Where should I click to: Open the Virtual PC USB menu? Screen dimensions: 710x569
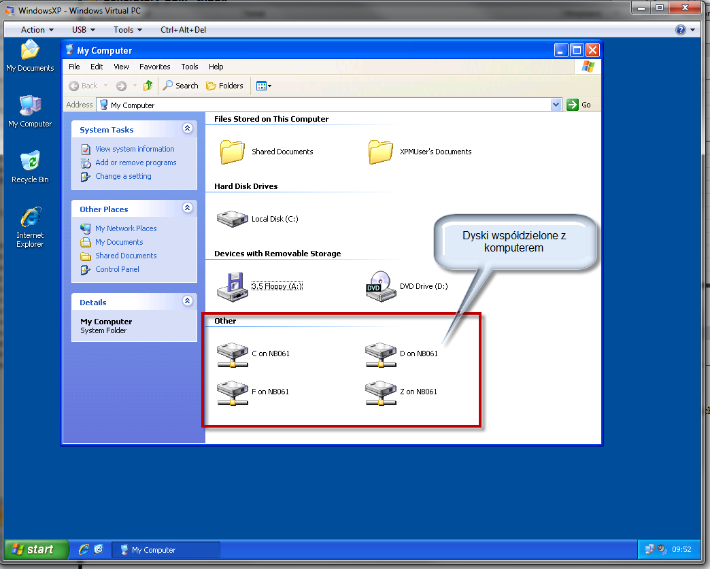(x=84, y=30)
